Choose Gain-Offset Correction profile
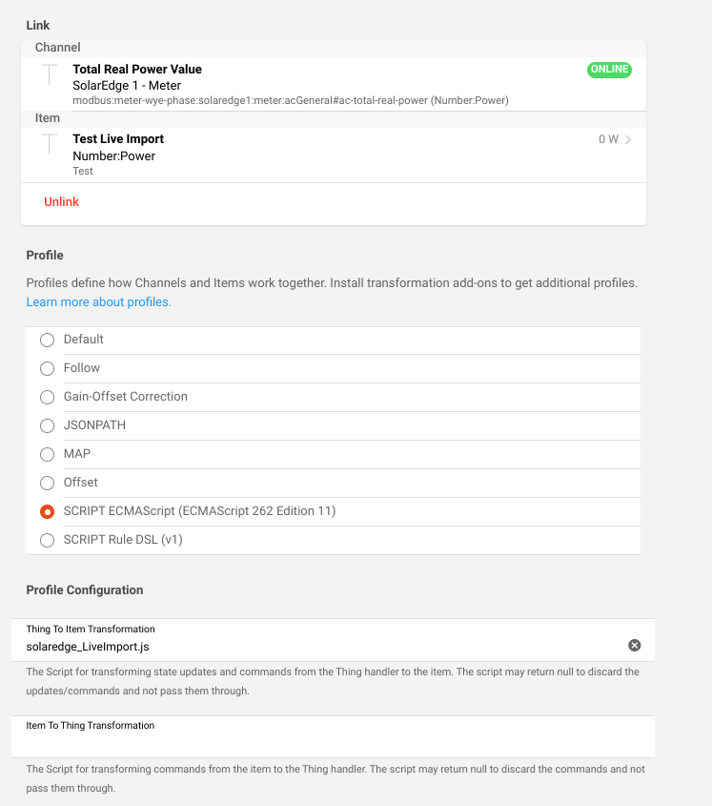The width and height of the screenshot is (712, 806). (x=47, y=397)
